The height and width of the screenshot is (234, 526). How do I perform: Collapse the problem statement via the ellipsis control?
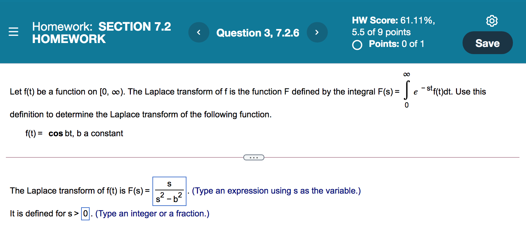coord(254,157)
